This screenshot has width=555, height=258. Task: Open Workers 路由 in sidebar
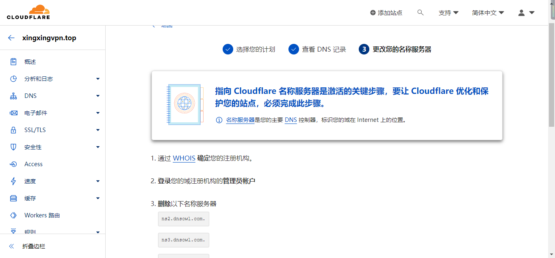(x=42, y=215)
